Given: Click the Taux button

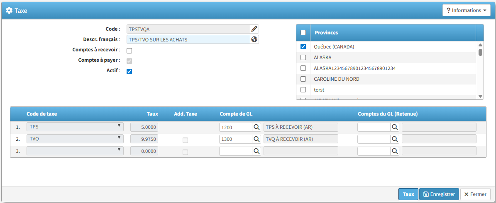Looking at the screenshot, I should pos(408,194).
